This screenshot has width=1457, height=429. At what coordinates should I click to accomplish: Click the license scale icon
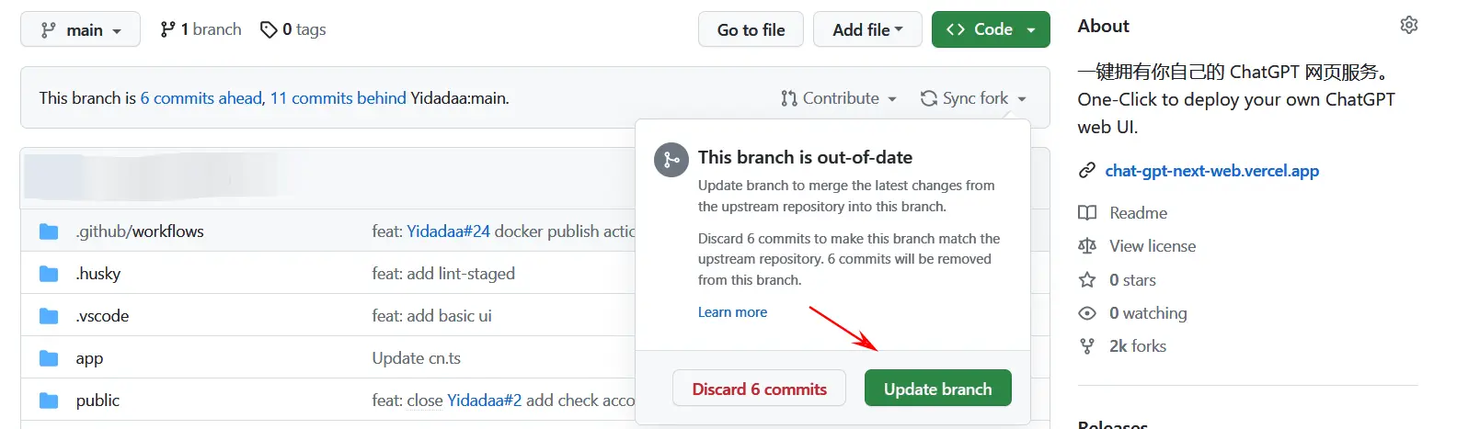[1087, 246]
